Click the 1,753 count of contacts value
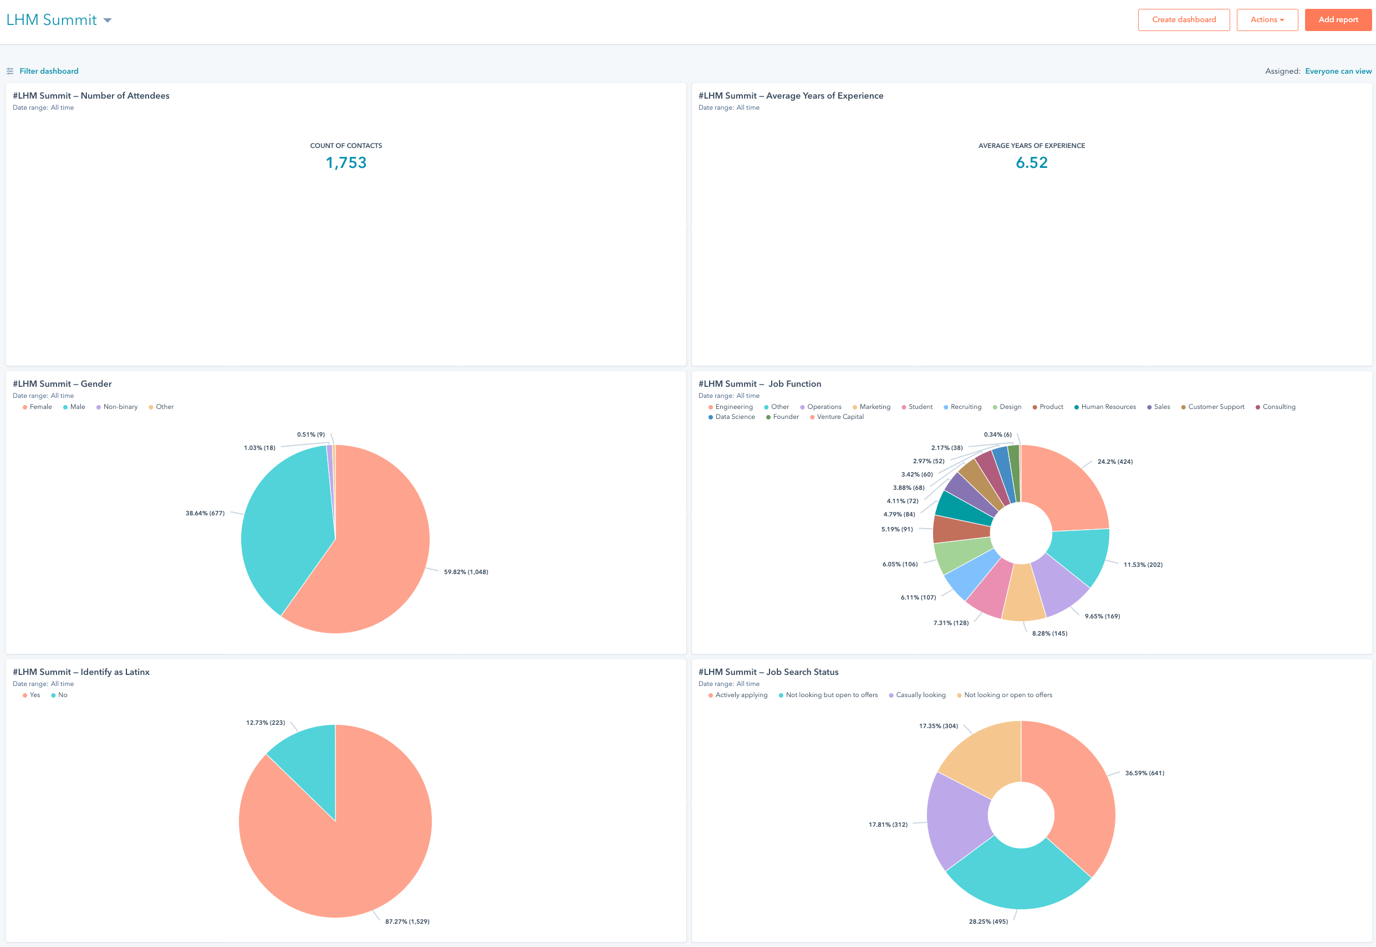The width and height of the screenshot is (1376, 947). (346, 162)
